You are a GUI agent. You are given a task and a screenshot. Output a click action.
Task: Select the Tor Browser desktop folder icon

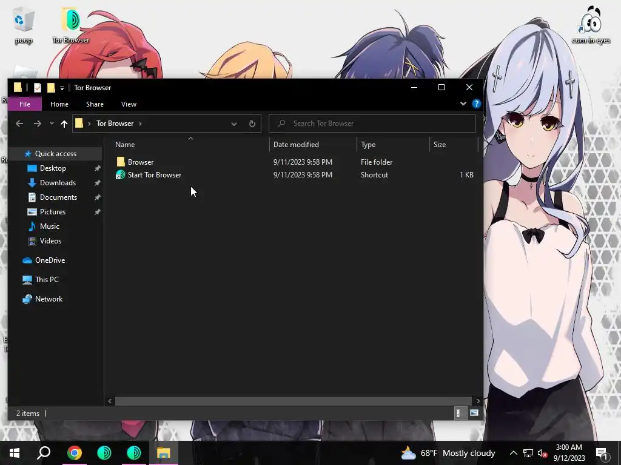point(71,24)
